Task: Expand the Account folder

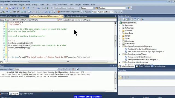Action: 120,31
